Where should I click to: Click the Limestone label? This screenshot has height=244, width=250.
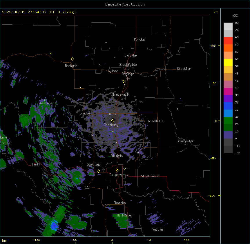[x=44, y=103]
